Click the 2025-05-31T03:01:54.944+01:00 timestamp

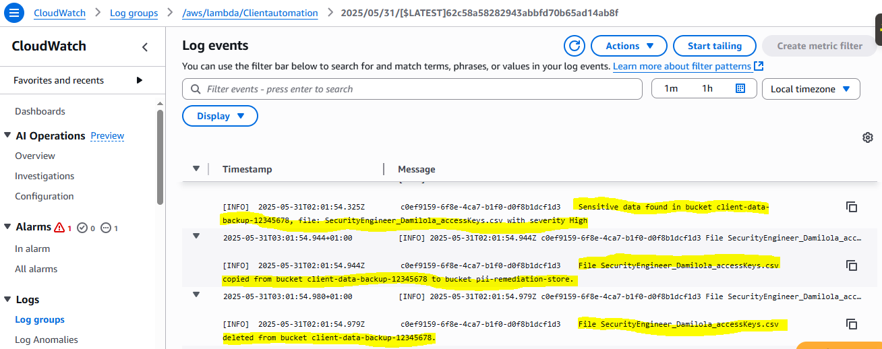point(287,237)
